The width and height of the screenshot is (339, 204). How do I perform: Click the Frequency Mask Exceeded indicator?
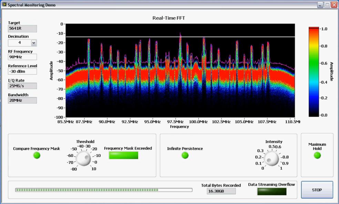[123, 155]
